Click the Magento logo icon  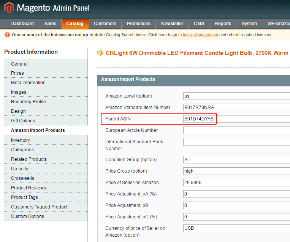click(9, 8)
